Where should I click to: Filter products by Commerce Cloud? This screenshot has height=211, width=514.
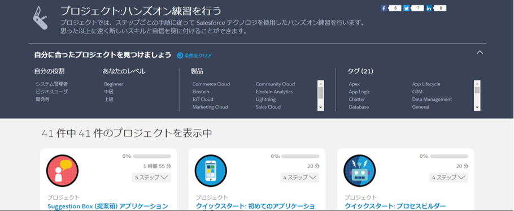211,84
